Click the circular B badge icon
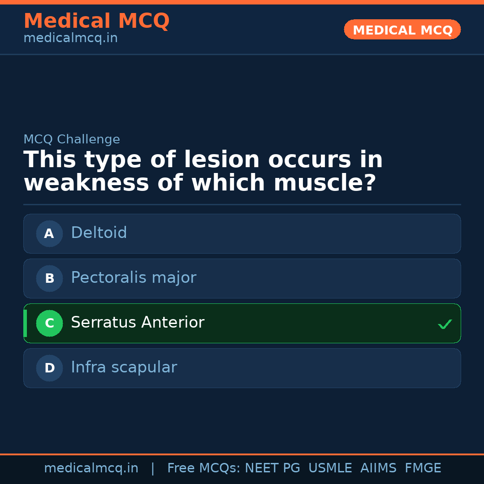Screen dimensions: 484x484 [49, 278]
